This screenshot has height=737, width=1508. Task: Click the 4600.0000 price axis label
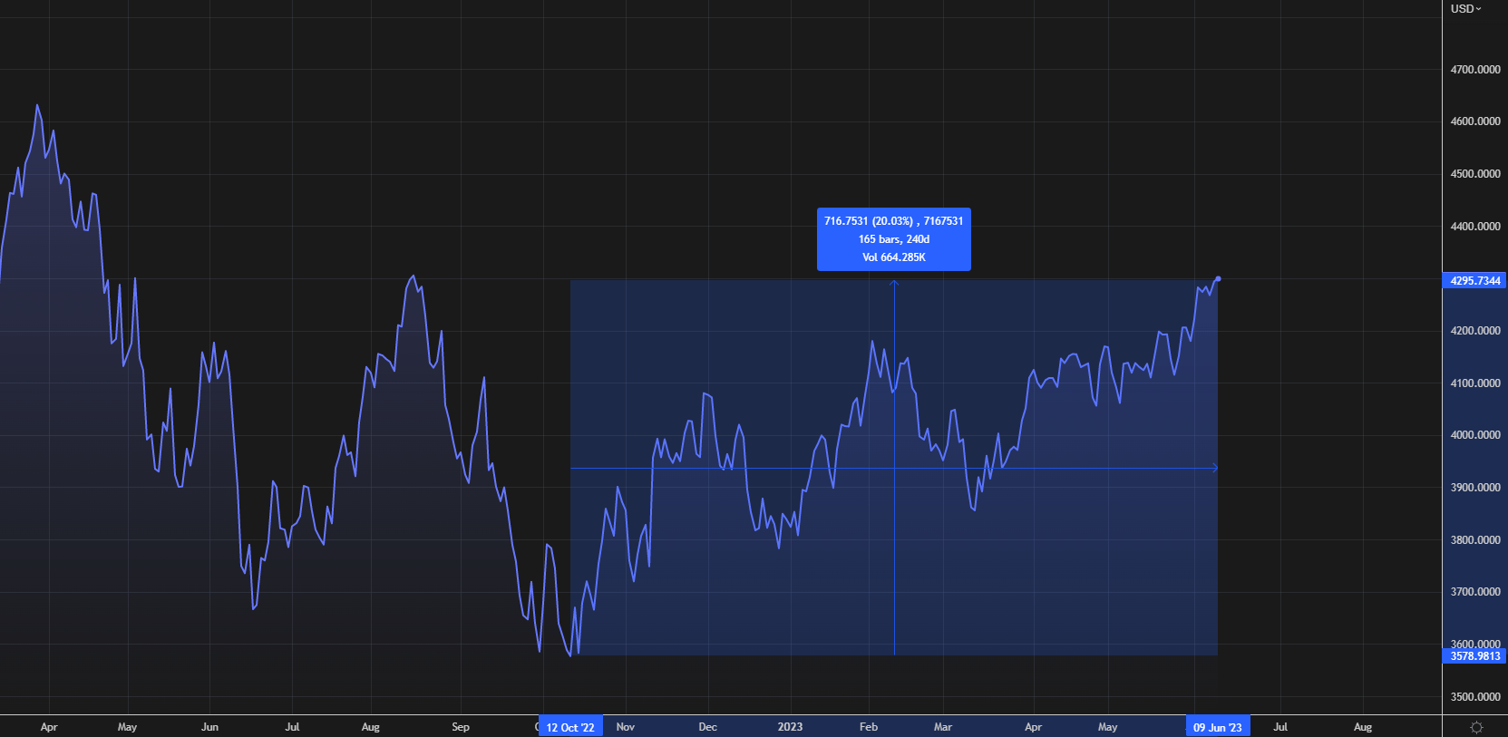pyautogui.click(x=1475, y=121)
